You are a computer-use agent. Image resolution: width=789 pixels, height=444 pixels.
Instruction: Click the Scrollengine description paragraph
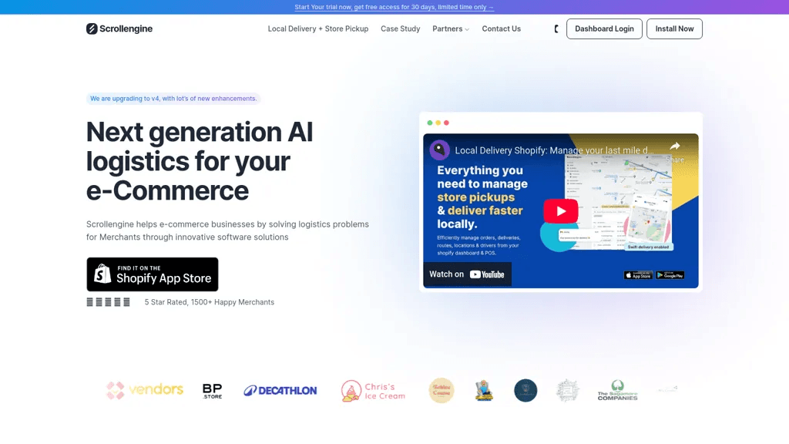(x=227, y=230)
